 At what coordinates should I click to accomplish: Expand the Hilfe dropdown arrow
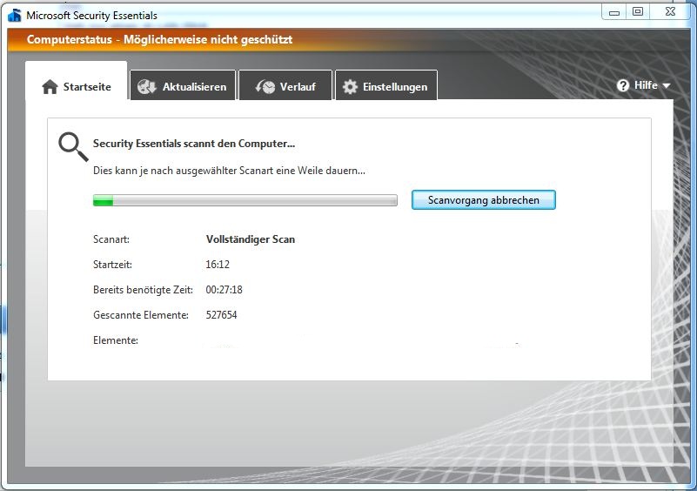[x=667, y=85]
